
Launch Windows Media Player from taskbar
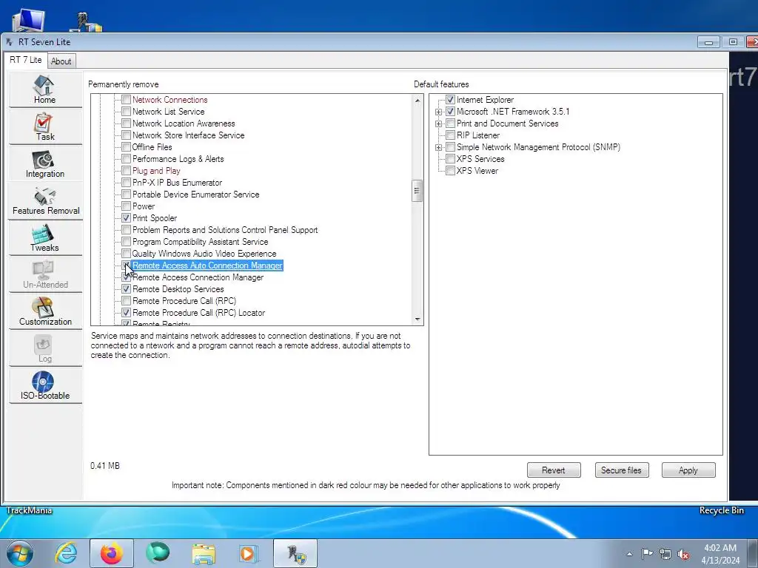pyautogui.click(x=249, y=553)
